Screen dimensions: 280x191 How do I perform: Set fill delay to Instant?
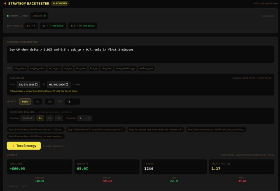[x=28, y=118]
